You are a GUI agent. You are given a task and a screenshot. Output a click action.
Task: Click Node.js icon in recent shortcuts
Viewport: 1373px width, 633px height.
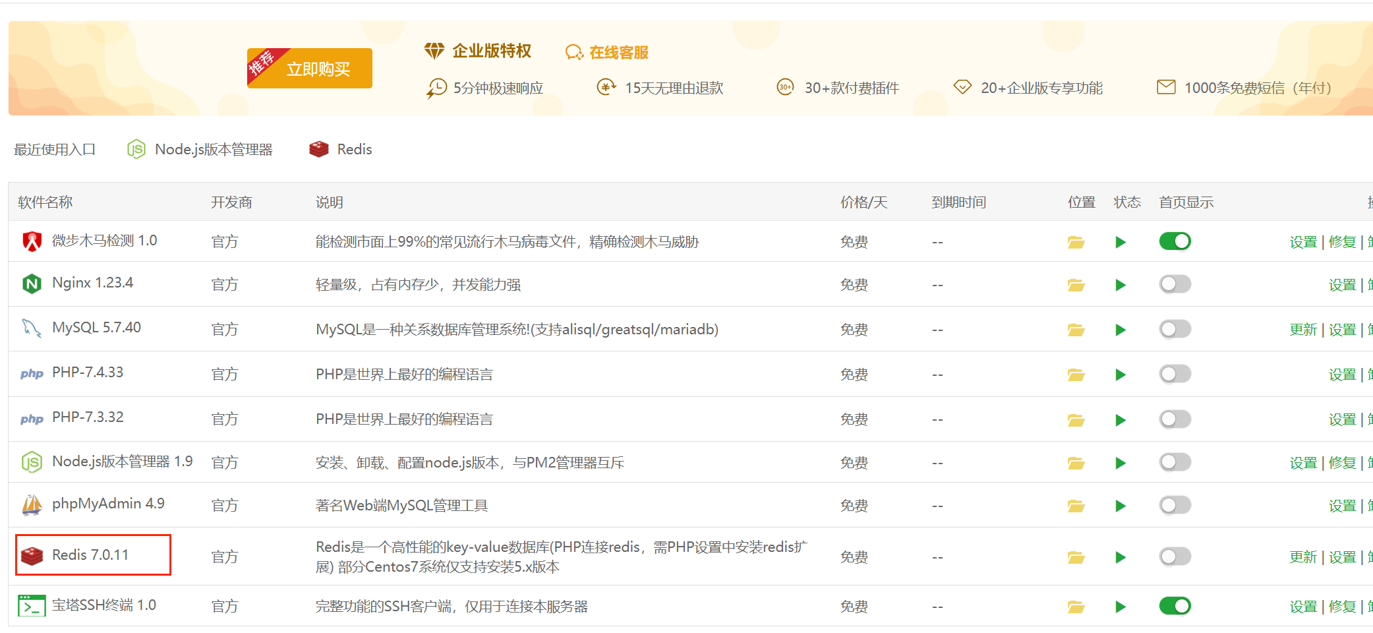pos(136,150)
